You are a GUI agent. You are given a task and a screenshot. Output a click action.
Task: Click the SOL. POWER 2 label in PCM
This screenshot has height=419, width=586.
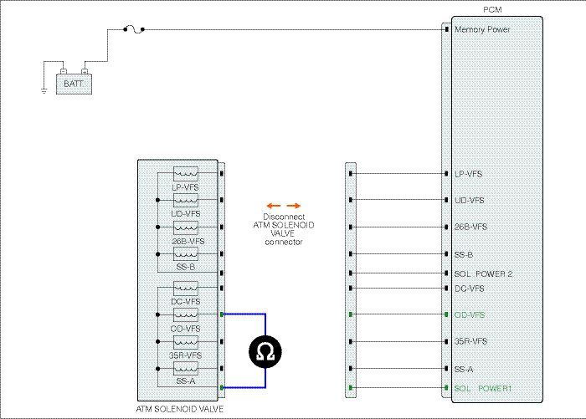[483, 274]
